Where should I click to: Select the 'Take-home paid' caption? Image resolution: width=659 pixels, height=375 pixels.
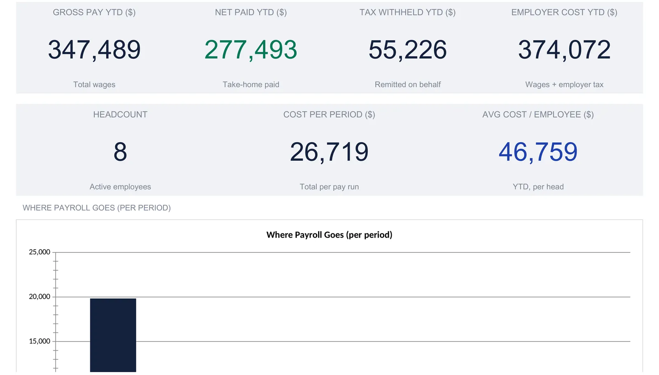(x=251, y=85)
